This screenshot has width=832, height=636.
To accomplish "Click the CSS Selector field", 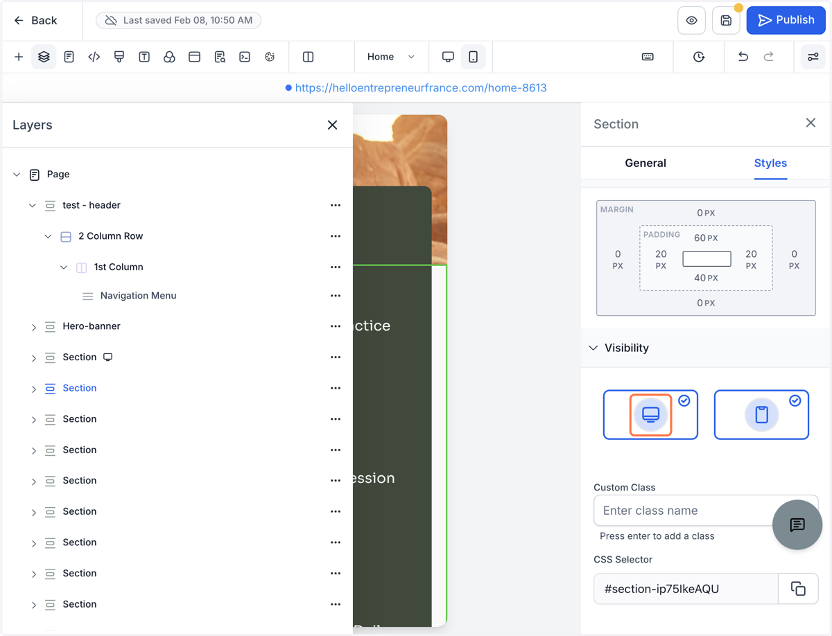I will coord(686,589).
